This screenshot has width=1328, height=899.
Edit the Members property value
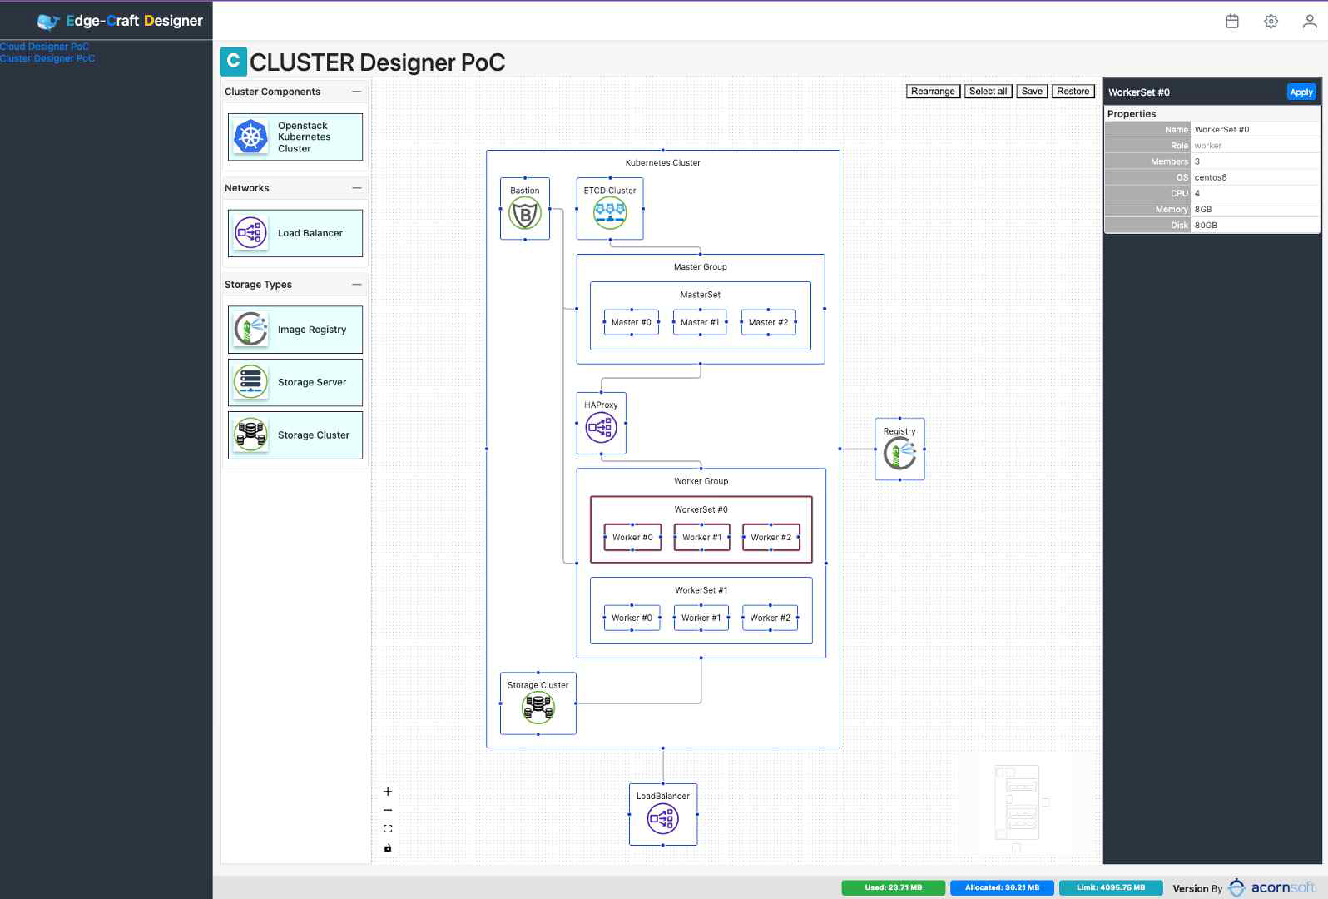click(x=1255, y=161)
